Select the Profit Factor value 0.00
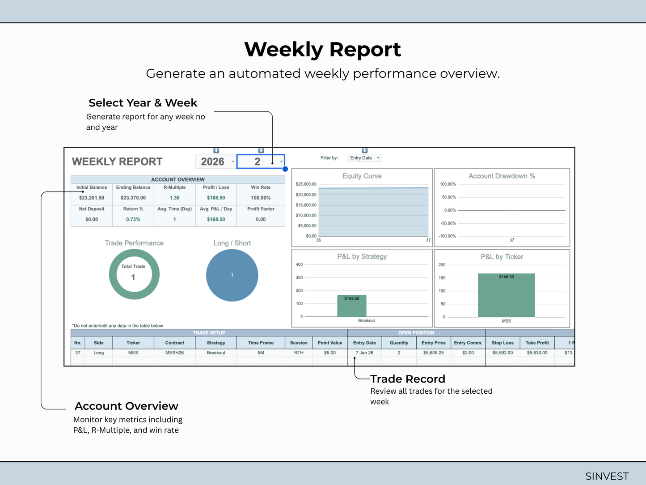The image size is (646, 485). point(261,219)
